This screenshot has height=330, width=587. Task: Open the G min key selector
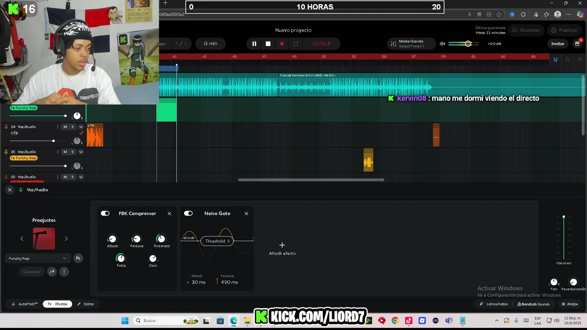pyautogui.click(x=210, y=44)
